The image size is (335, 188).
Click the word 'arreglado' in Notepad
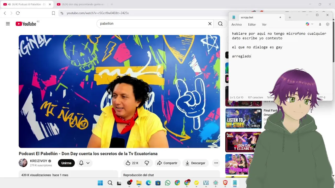241,56
